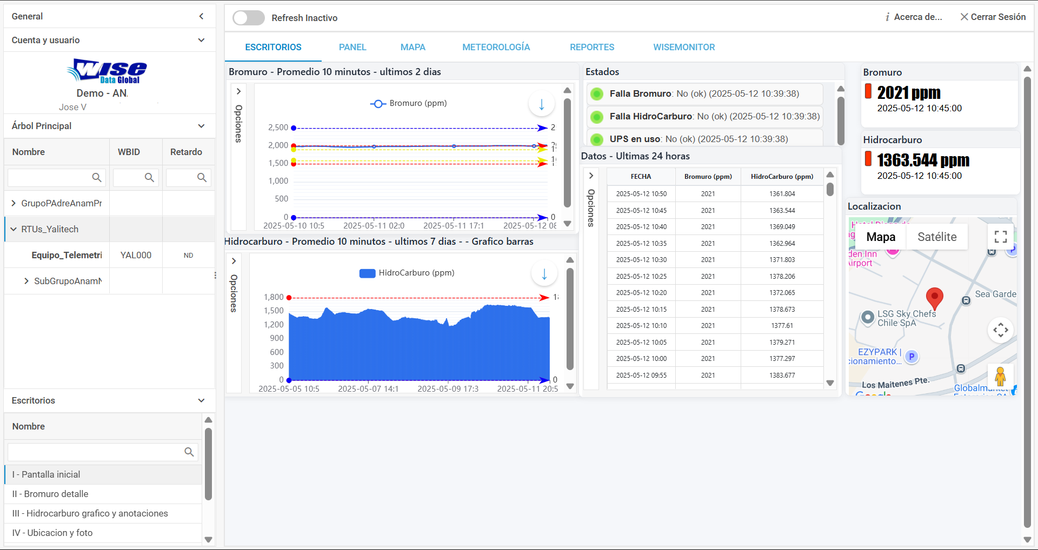The width and height of the screenshot is (1038, 550).
Task: Expand Opciones in the Bromuro chart
Action: pos(238,91)
